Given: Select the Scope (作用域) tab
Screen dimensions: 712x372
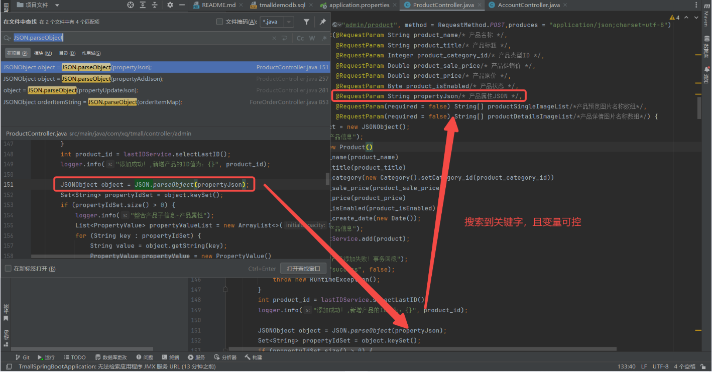Looking at the screenshot, I should coord(91,53).
